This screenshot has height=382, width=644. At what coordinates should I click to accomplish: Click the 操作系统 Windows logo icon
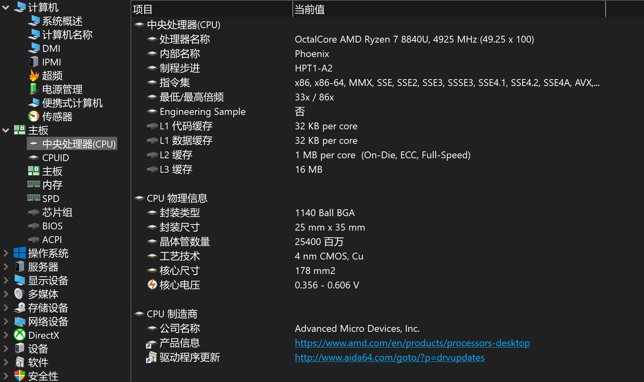(20, 253)
